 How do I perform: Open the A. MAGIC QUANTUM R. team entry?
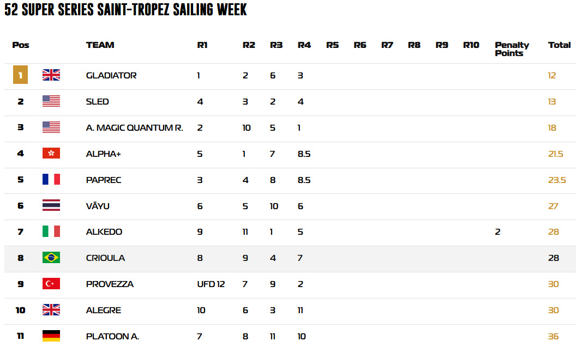click(134, 127)
